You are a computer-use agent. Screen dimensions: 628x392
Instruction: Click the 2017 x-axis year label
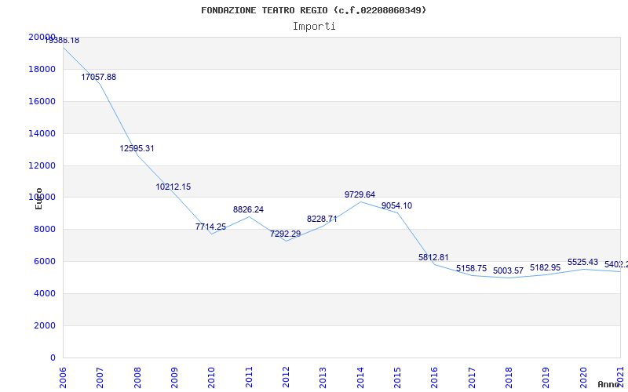click(x=472, y=378)
